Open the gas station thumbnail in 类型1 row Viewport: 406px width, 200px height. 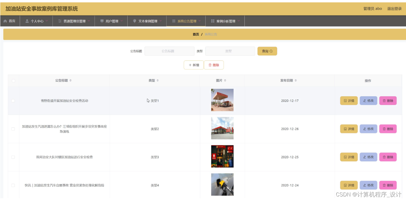(x=222, y=100)
